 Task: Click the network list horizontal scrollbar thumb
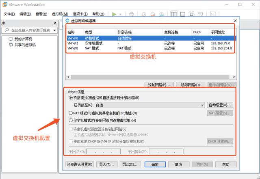point(150,77)
